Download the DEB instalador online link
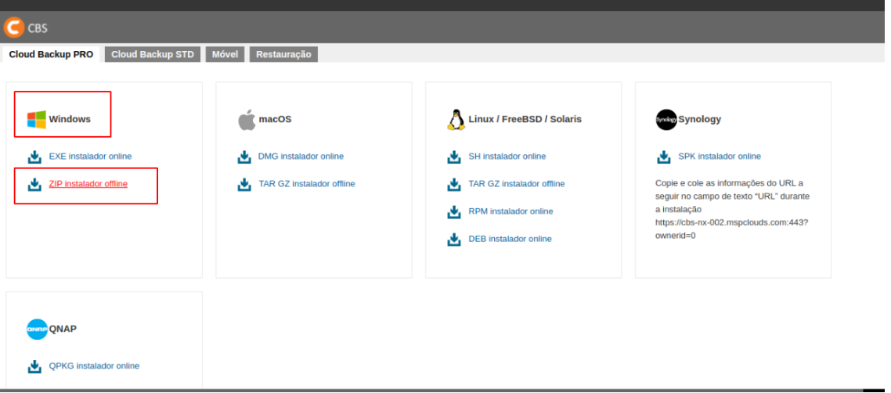 click(510, 239)
